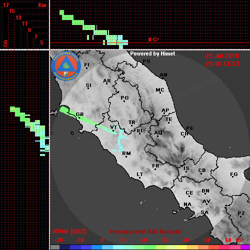Select the FG city label
Screen dimensions: 250x250
[234, 174]
